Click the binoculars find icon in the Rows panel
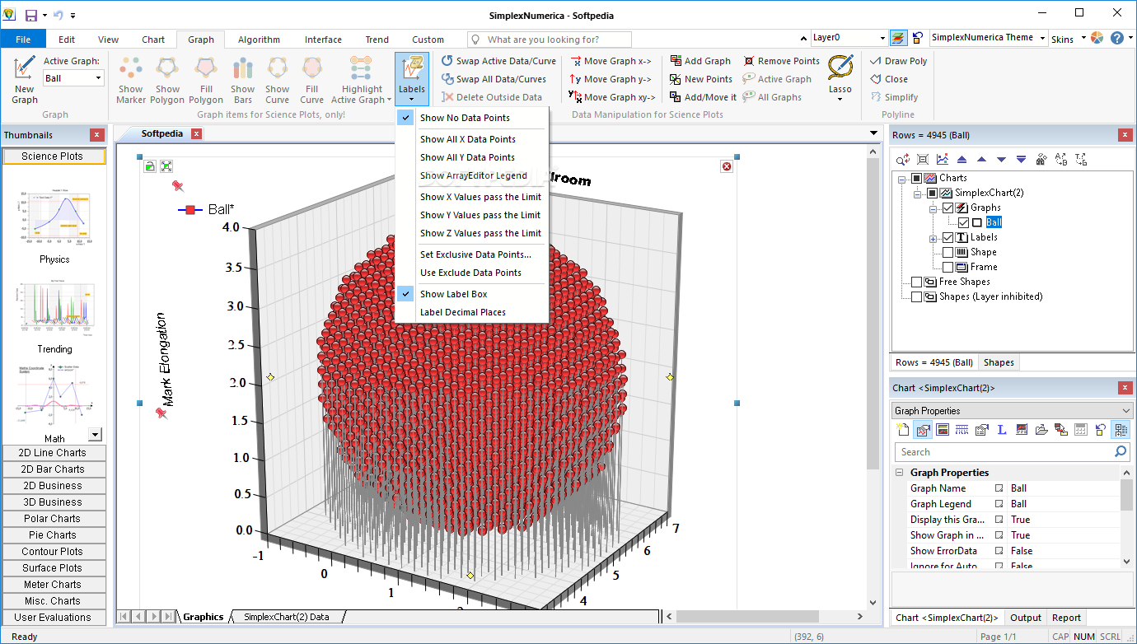The height and width of the screenshot is (644, 1137). tap(1041, 159)
